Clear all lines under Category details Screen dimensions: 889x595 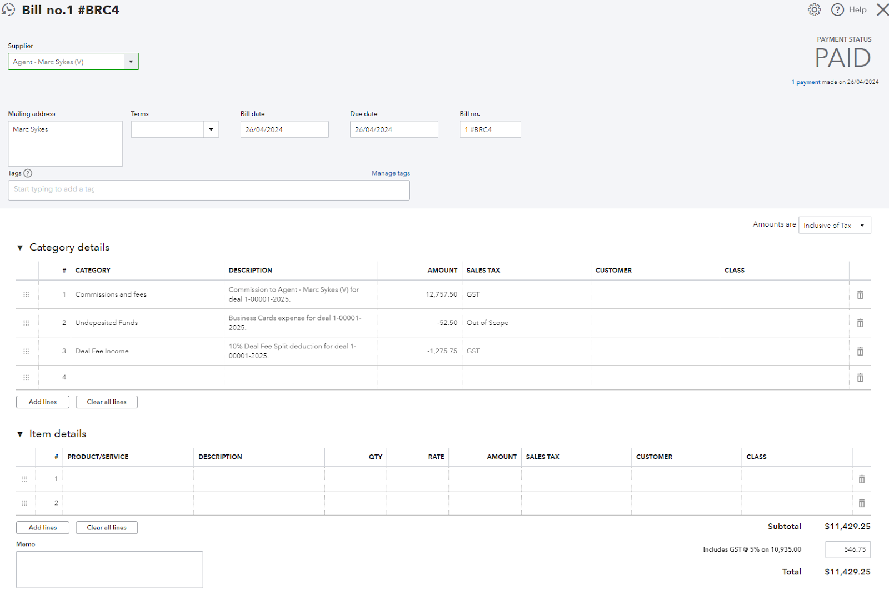[107, 402]
